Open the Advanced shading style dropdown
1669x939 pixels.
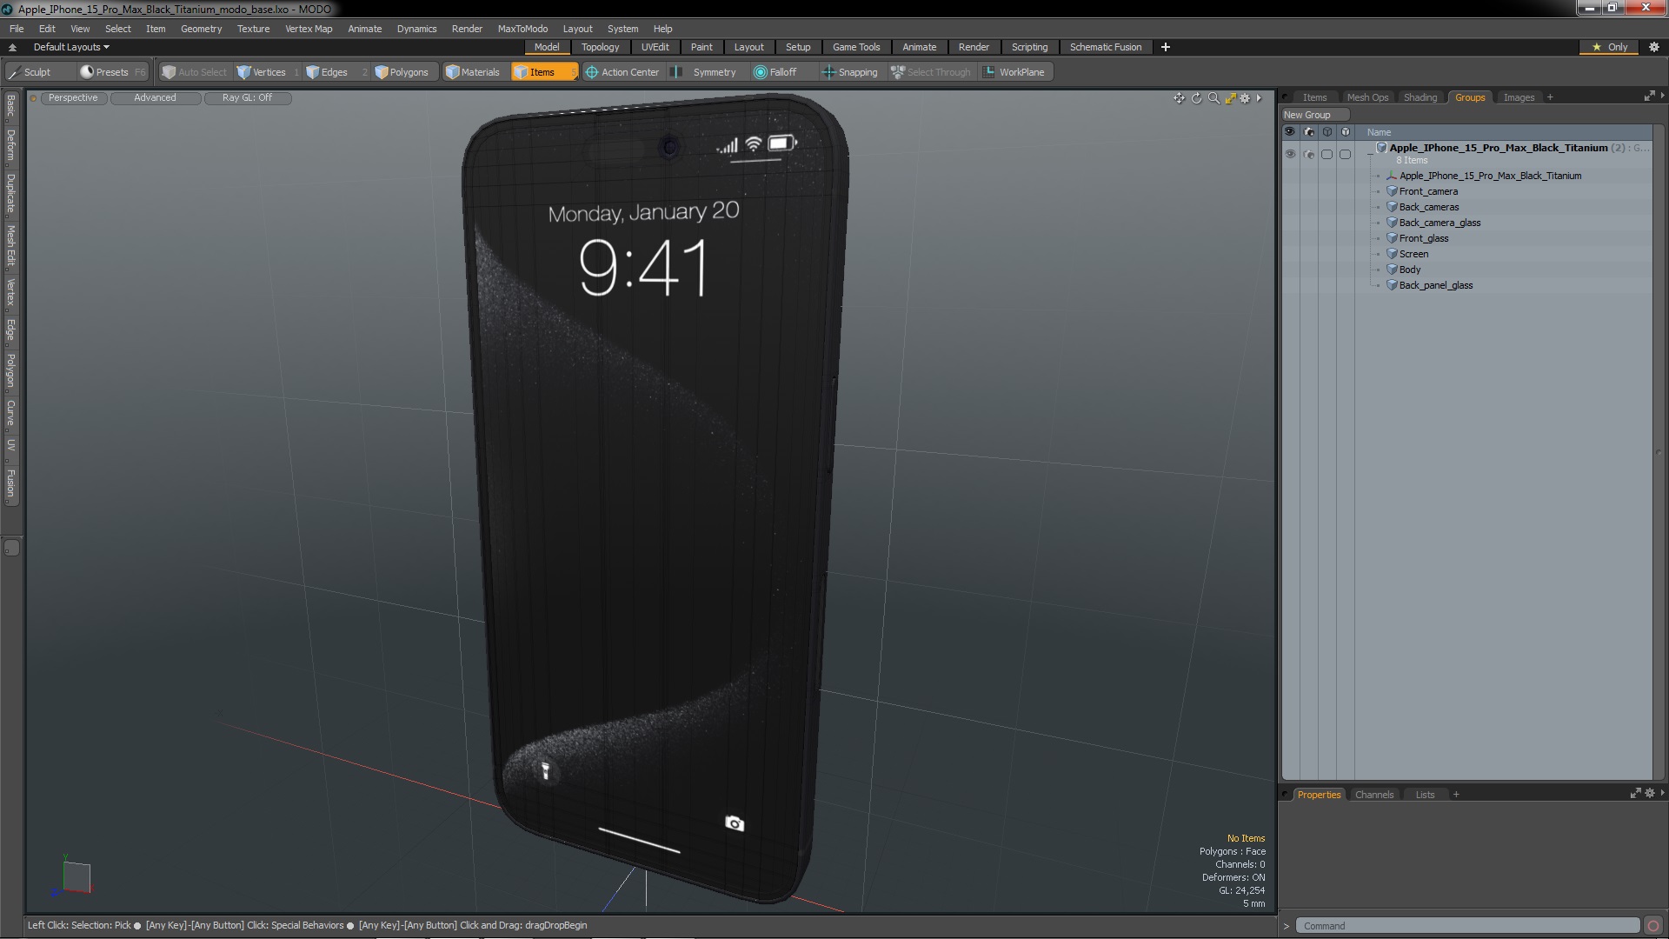[x=155, y=98]
